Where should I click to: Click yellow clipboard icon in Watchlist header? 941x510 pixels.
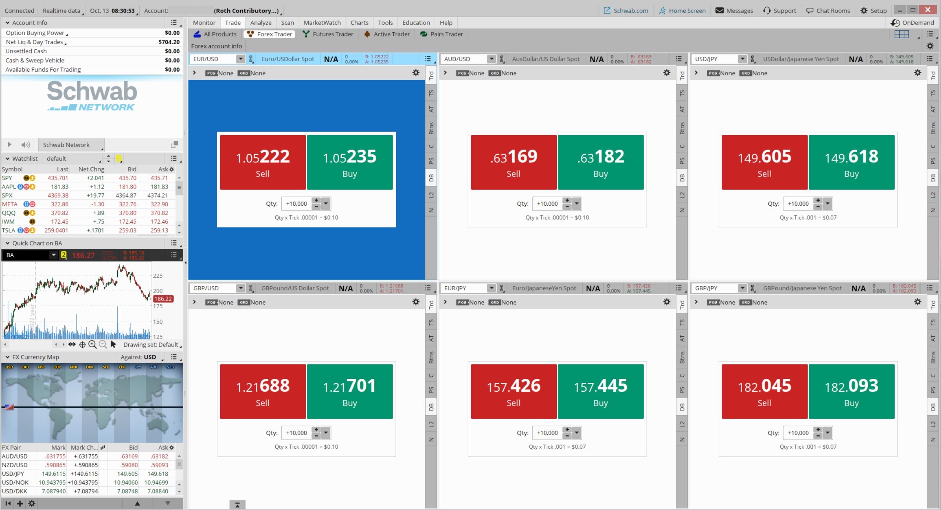pyautogui.click(x=119, y=158)
